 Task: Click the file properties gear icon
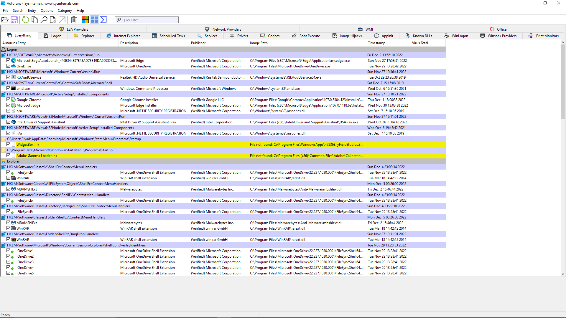53,20
